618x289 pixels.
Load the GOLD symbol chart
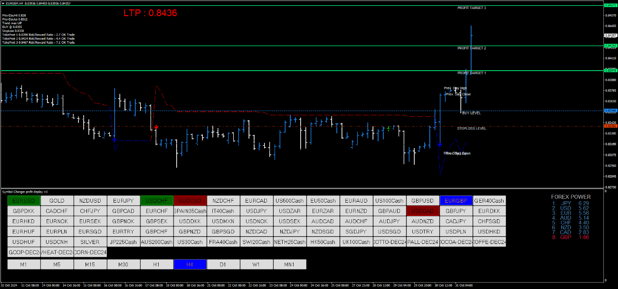click(x=57, y=201)
